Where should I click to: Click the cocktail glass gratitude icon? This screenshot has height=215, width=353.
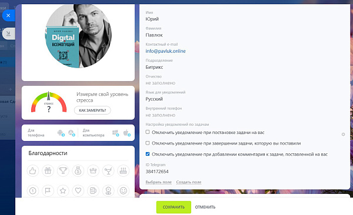[108, 171]
